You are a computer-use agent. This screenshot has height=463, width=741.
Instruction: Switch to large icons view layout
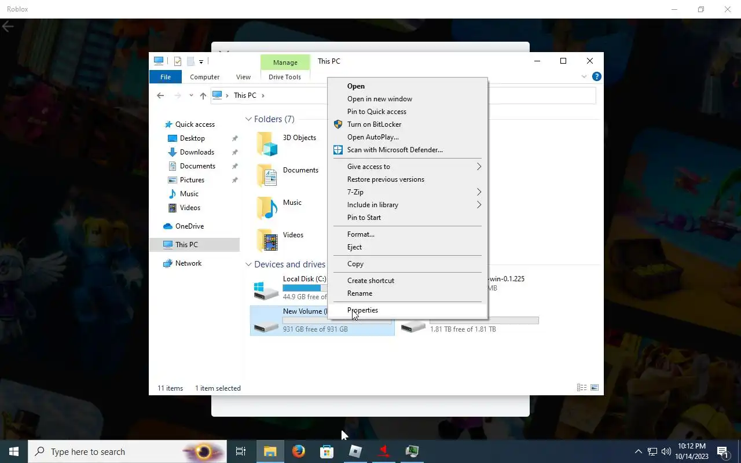(594, 388)
